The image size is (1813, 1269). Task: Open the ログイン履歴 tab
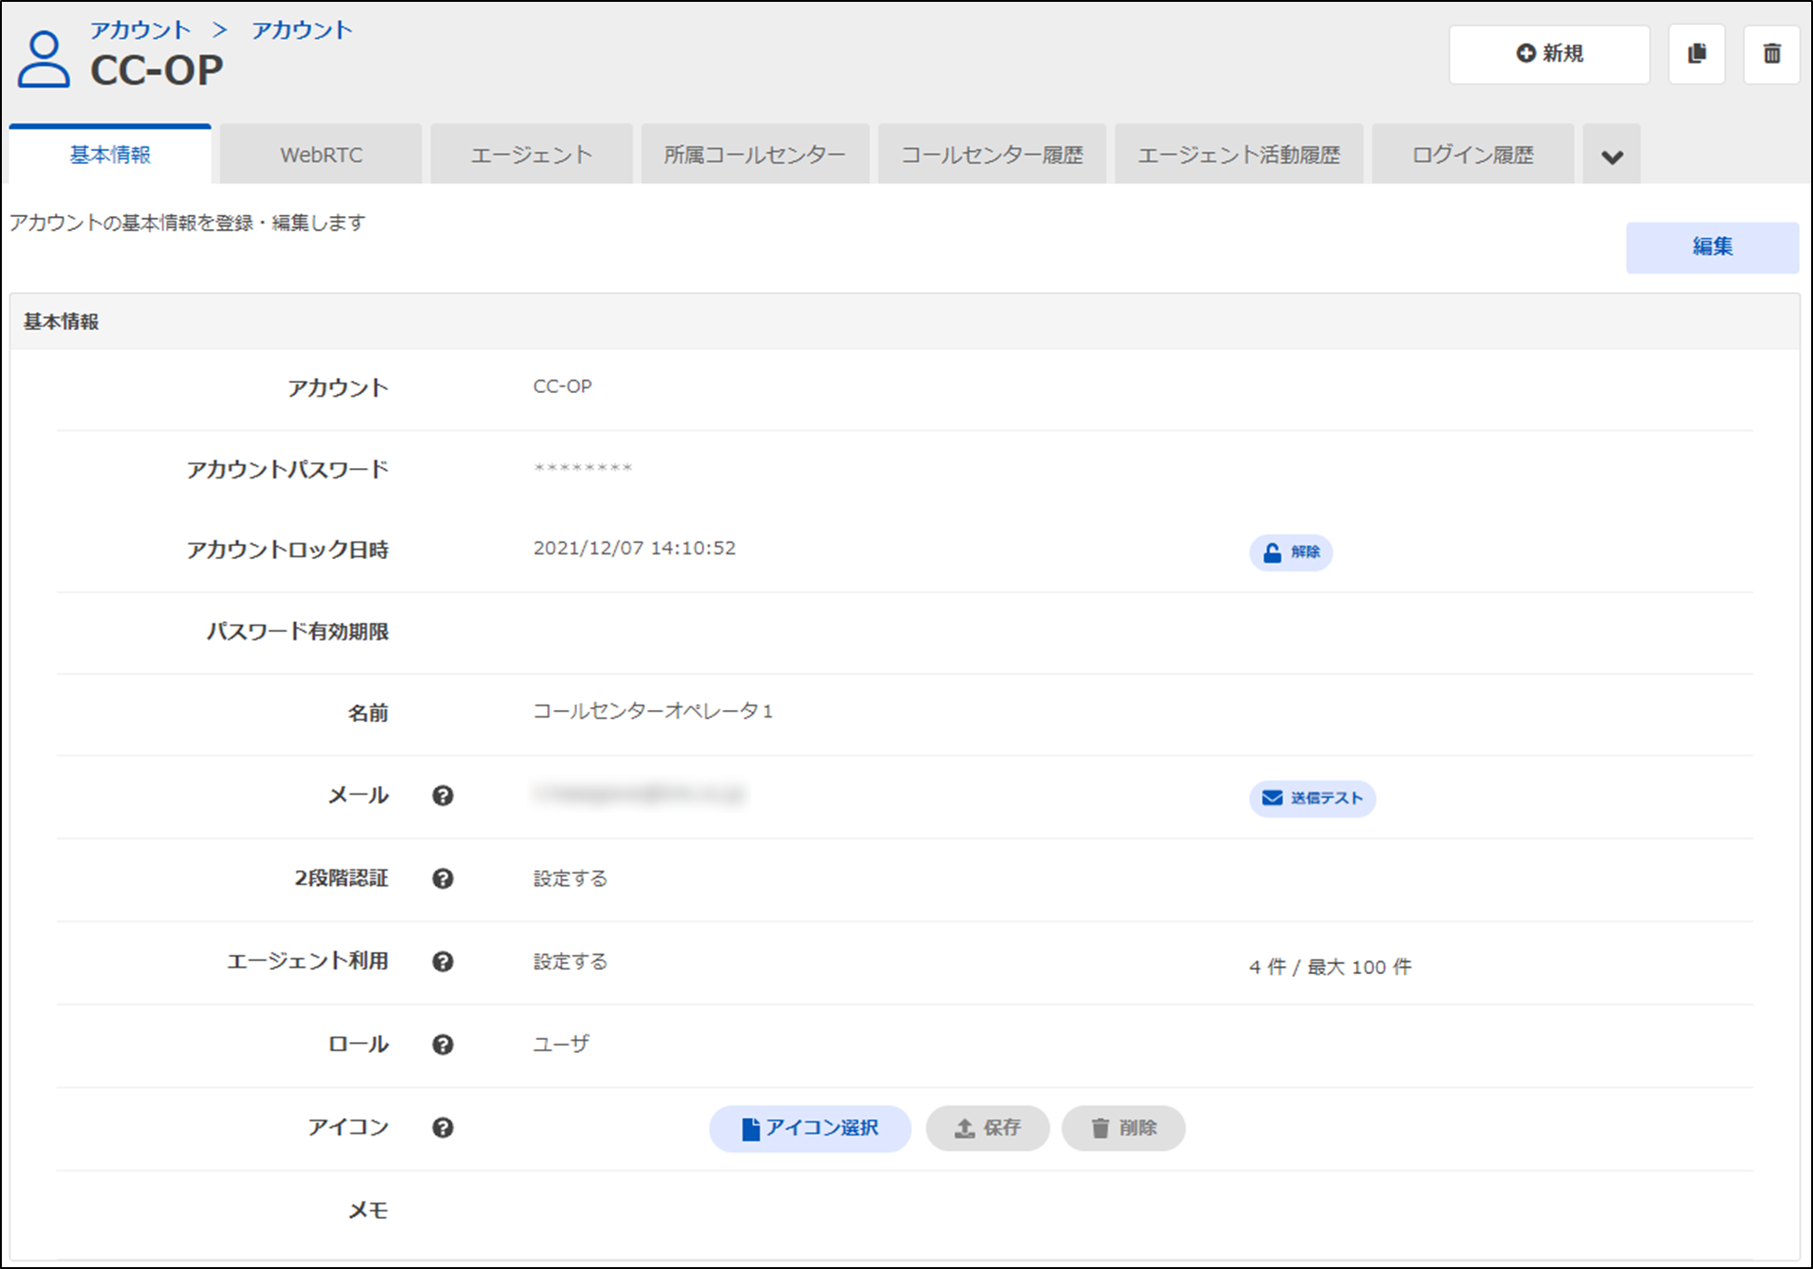1473,155
